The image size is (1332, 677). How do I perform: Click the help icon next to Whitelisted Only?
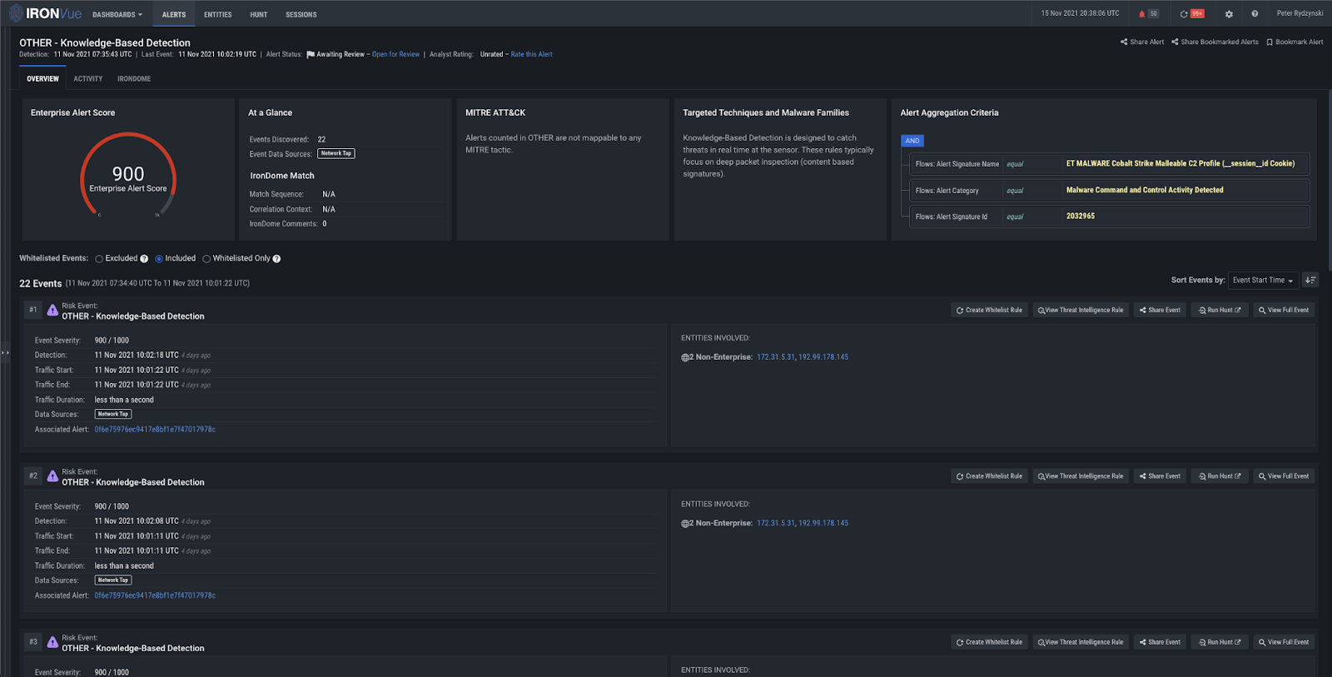tap(276, 259)
